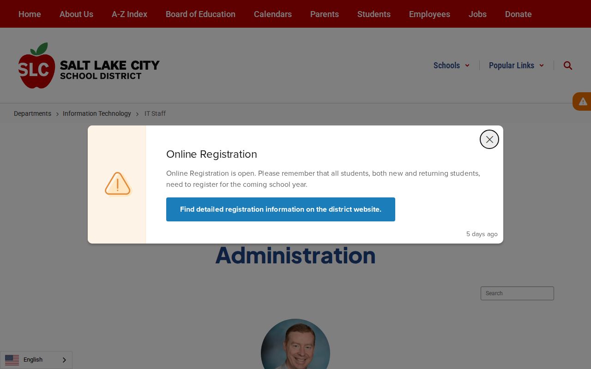Open the English language selector

tap(36, 360)
